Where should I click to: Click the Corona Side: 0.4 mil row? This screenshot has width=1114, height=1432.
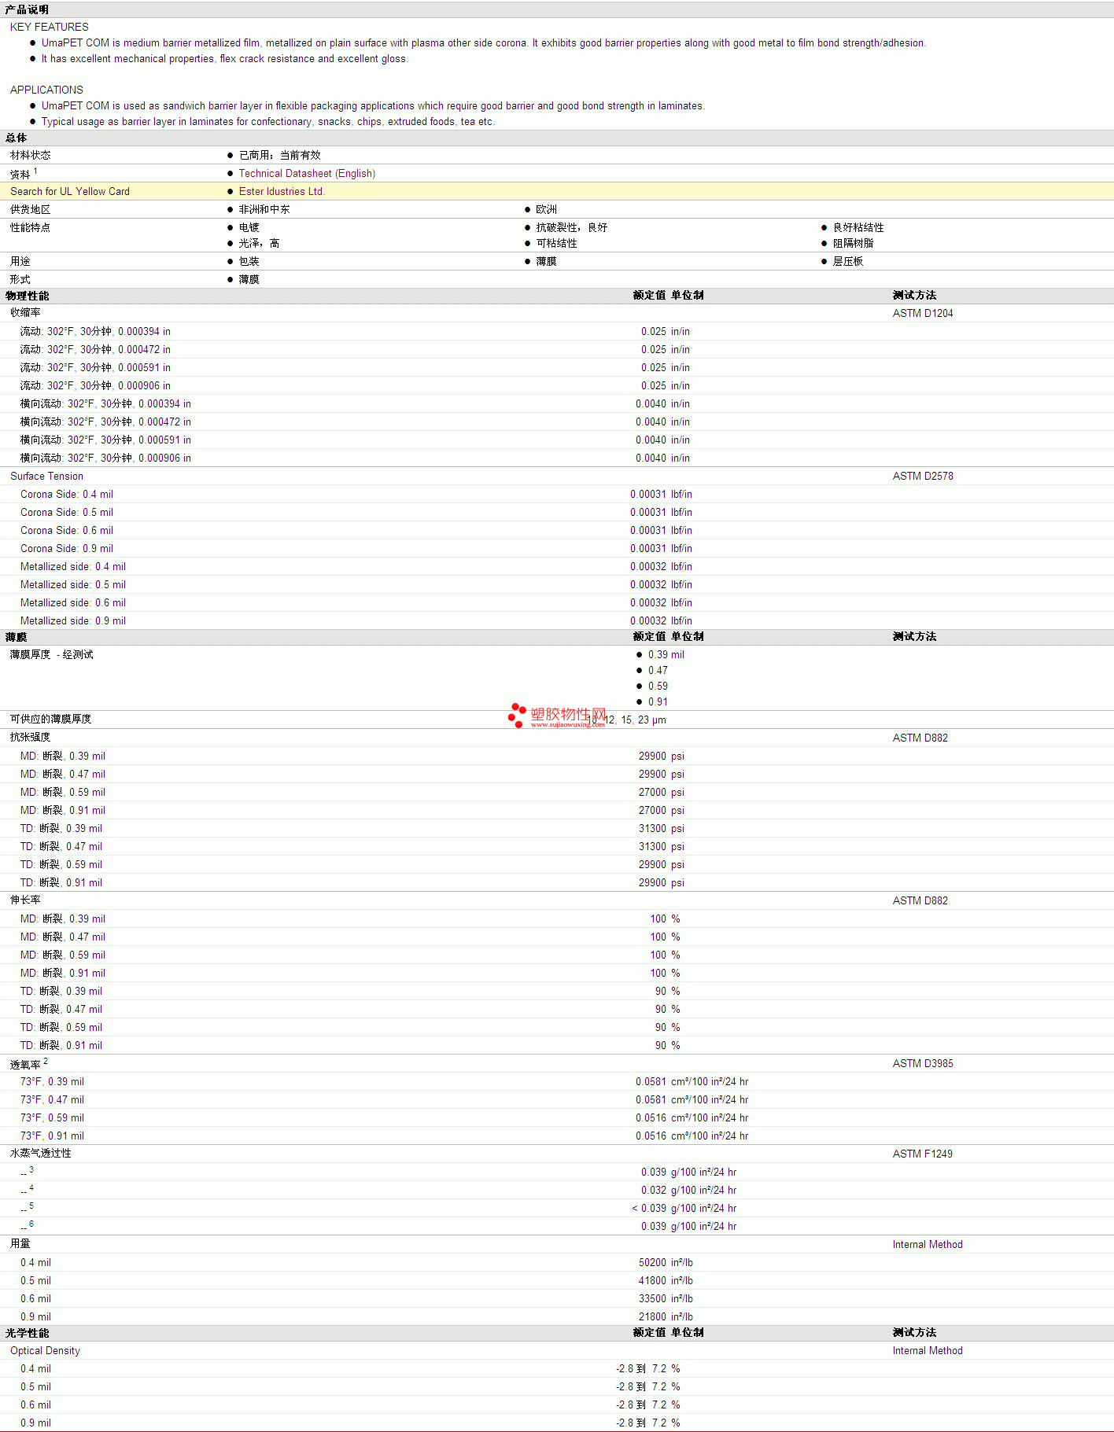click(x=557, y=494)
